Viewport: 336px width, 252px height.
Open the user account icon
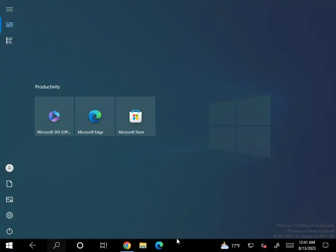pyautogui.click(x=10, y=168)
